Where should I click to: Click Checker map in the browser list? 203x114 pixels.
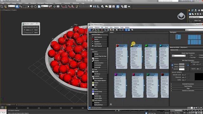point(96,60)
